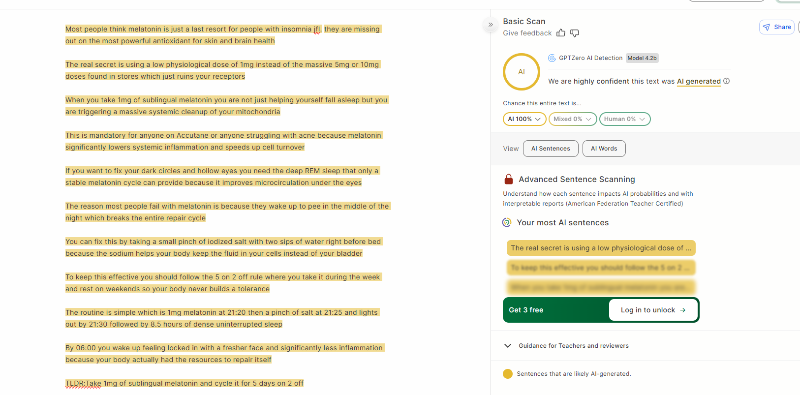
Task: Click the GPTZero AI Detection logo icon
Action: [x=552, y=58]
